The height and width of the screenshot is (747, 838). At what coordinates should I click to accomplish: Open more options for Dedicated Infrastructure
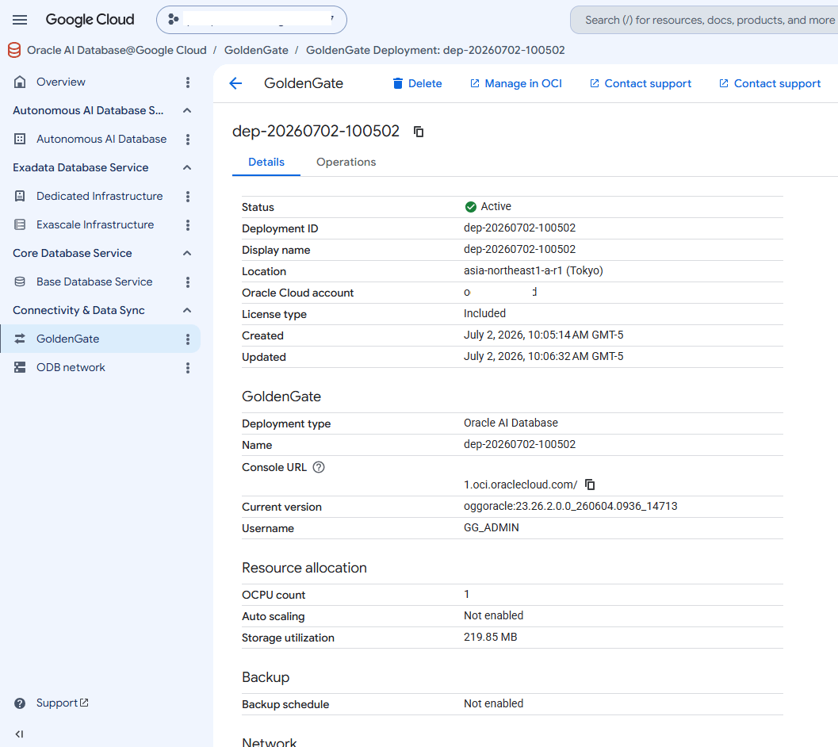coord(188,197)
